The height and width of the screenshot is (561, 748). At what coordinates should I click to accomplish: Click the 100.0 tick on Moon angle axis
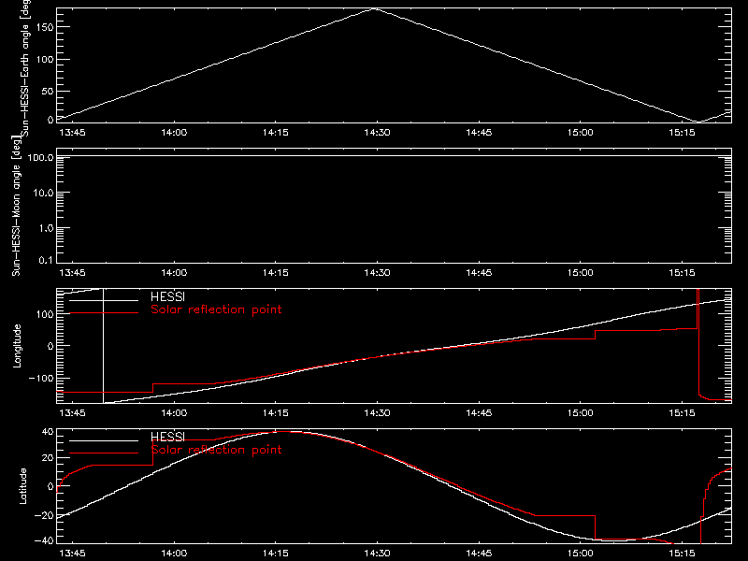click(40, 157)
